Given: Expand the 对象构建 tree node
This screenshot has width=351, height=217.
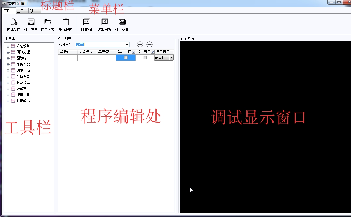Looking at the screenshot, I should (8, 83).
